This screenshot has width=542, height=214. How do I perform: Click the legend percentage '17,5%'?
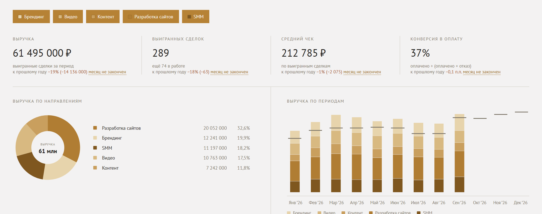pyautogui.click(x=244, y=158)
